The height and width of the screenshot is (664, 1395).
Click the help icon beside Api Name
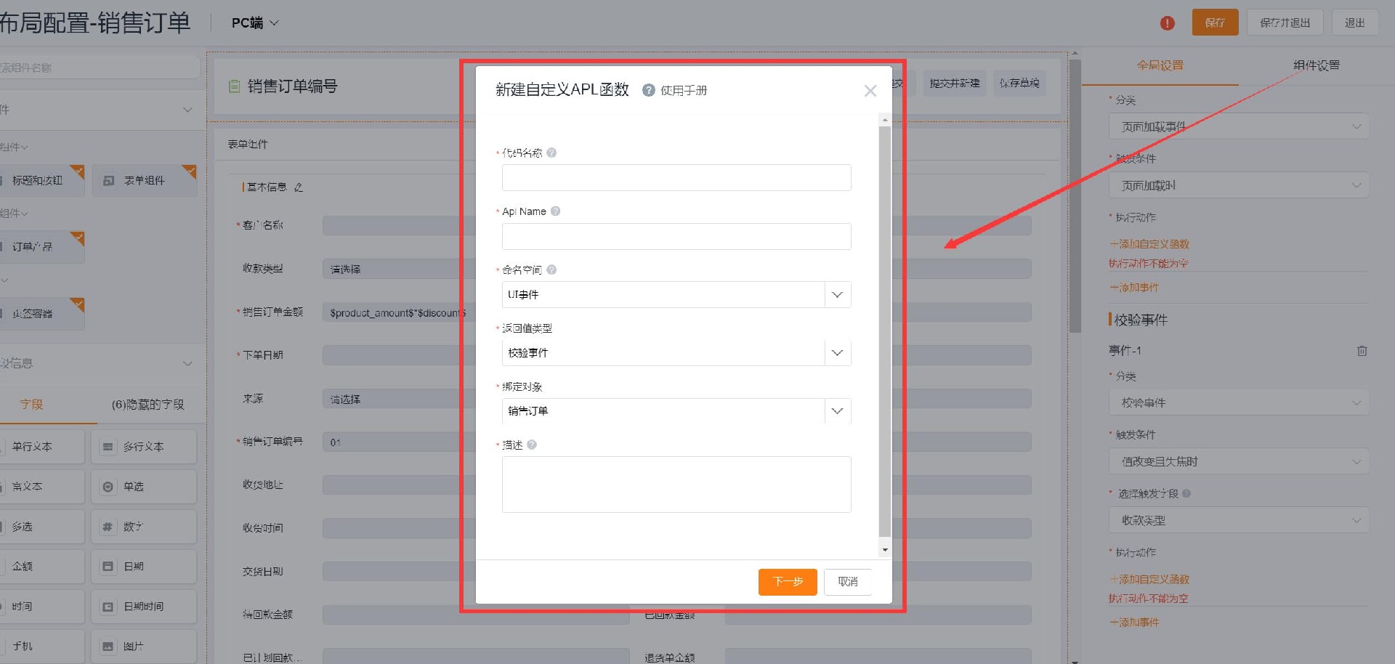556,211
